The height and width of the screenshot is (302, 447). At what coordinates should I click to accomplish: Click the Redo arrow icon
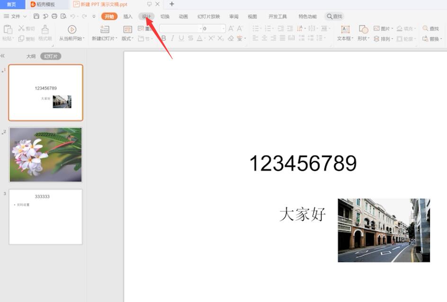pyautogui.click(x=84, y=16)
